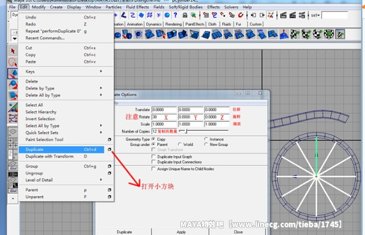
Task: Click the blue question mark icon
Action: (175, 16)
